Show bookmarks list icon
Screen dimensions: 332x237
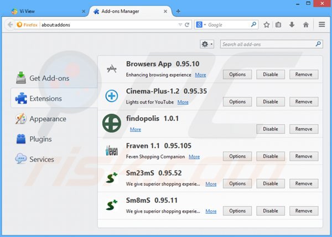click(x=278, y=25)
